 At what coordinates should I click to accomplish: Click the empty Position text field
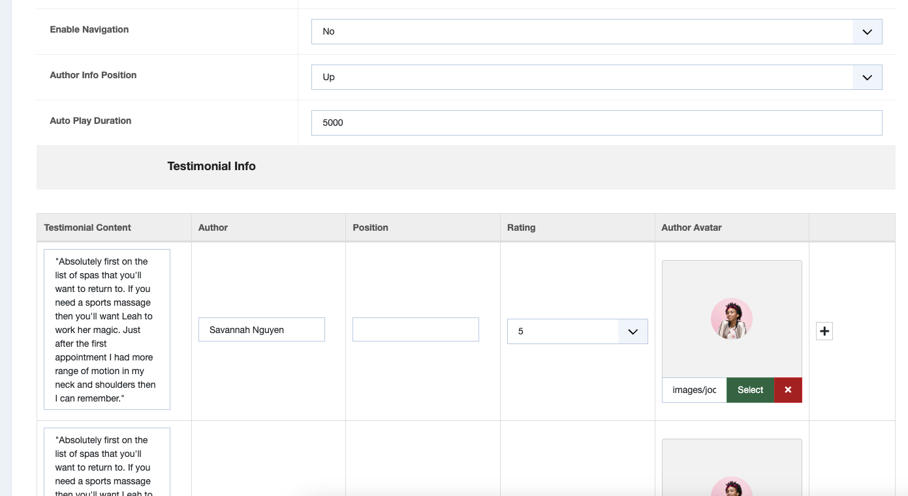coord(415,330)
